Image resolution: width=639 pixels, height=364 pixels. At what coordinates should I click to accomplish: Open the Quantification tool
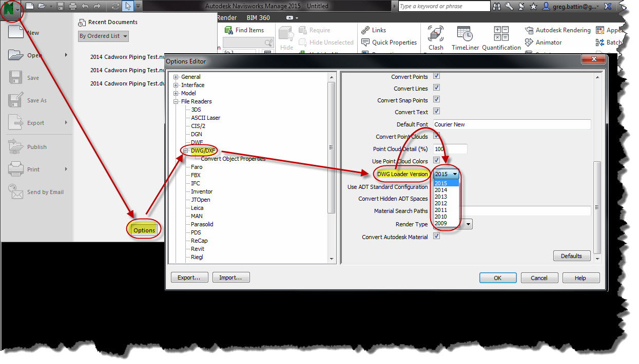coord(501,37)
